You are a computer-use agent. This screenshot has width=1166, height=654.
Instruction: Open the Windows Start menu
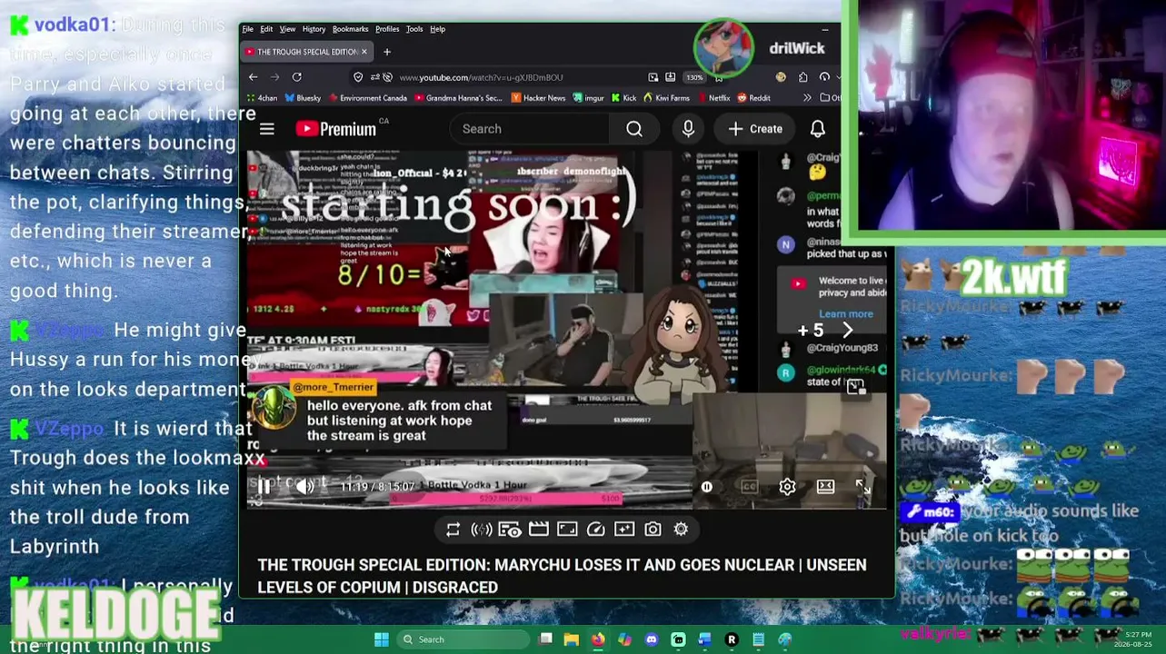point(382,639)
